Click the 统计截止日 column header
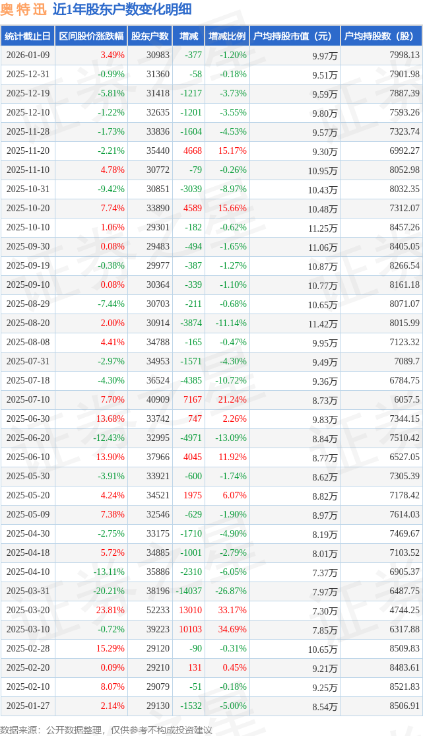This screenshot has height=736, width=423. coord(28,36)
